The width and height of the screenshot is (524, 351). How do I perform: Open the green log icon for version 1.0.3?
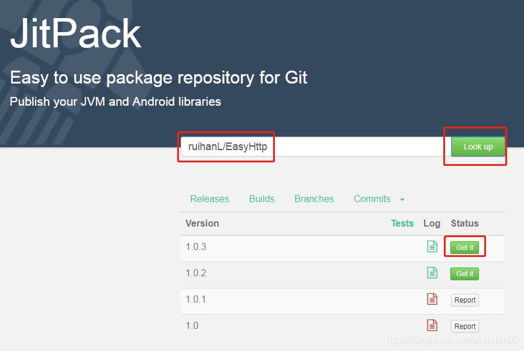pyautogui.click(x=432, y=246)
